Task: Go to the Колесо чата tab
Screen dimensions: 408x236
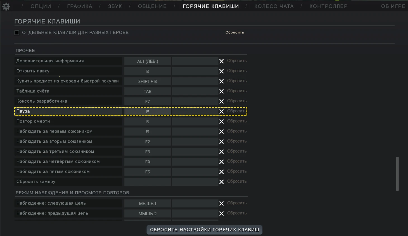Action: pyautogui.click(x=274, y=6)
